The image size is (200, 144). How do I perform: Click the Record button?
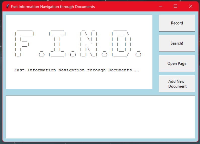point(177,23)
